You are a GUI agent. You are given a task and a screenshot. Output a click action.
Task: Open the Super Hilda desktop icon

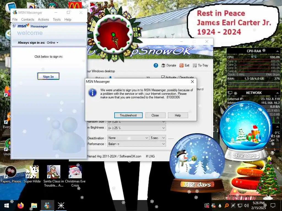click(x=32, y=174)
